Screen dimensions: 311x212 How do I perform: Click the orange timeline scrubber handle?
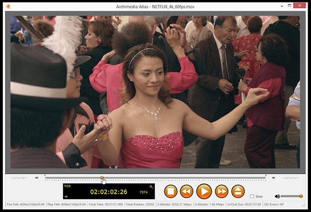click(x=102, y=178)
